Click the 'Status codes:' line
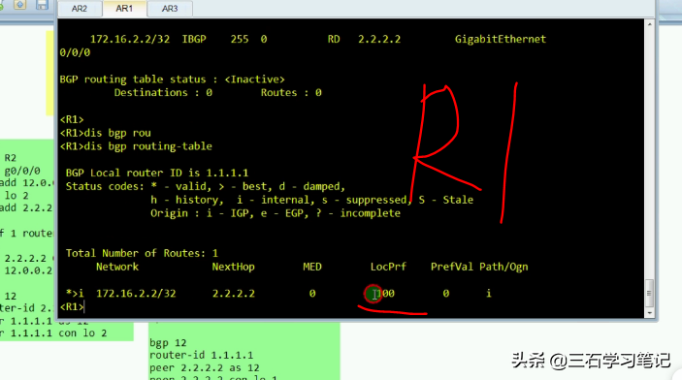Screen dimensions: 682x380 pos(206,186)
